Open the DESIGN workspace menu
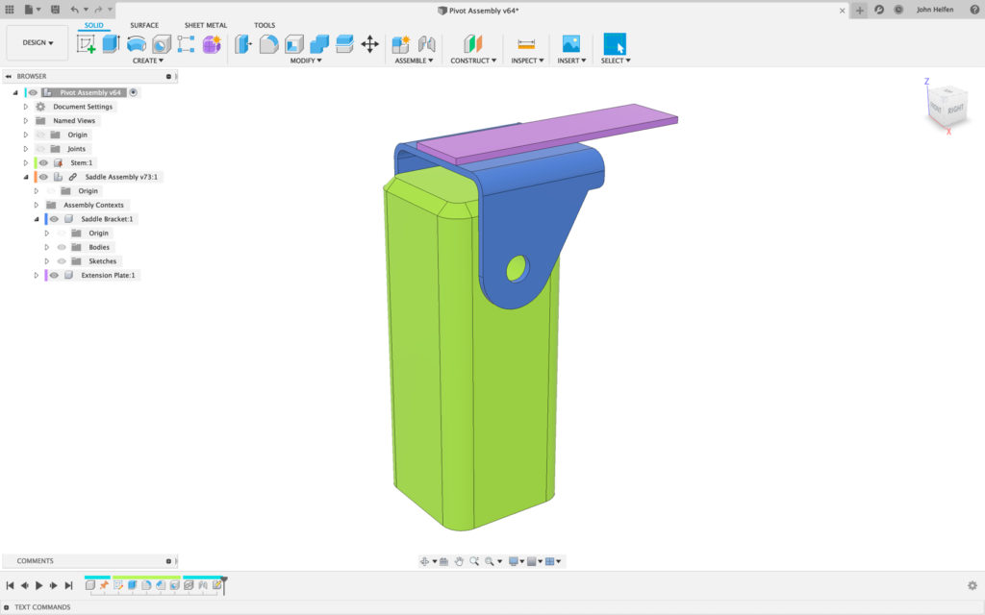985x615 pixels. pyautogui.click(x=38, y=42)
